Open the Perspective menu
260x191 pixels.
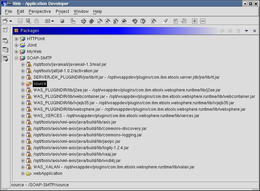(40, 11)
